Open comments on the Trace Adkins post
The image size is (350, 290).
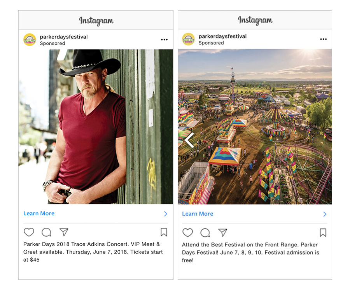pos(46,232)
